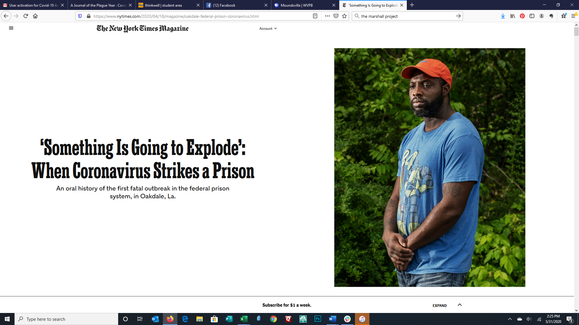The image size is (579, 325).
Task: Open page actions three-dot menu
Action: tap(327, 16)
